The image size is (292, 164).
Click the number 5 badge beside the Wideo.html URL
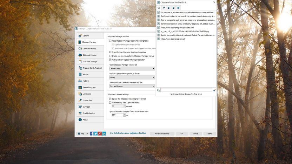tap(159, 28)
